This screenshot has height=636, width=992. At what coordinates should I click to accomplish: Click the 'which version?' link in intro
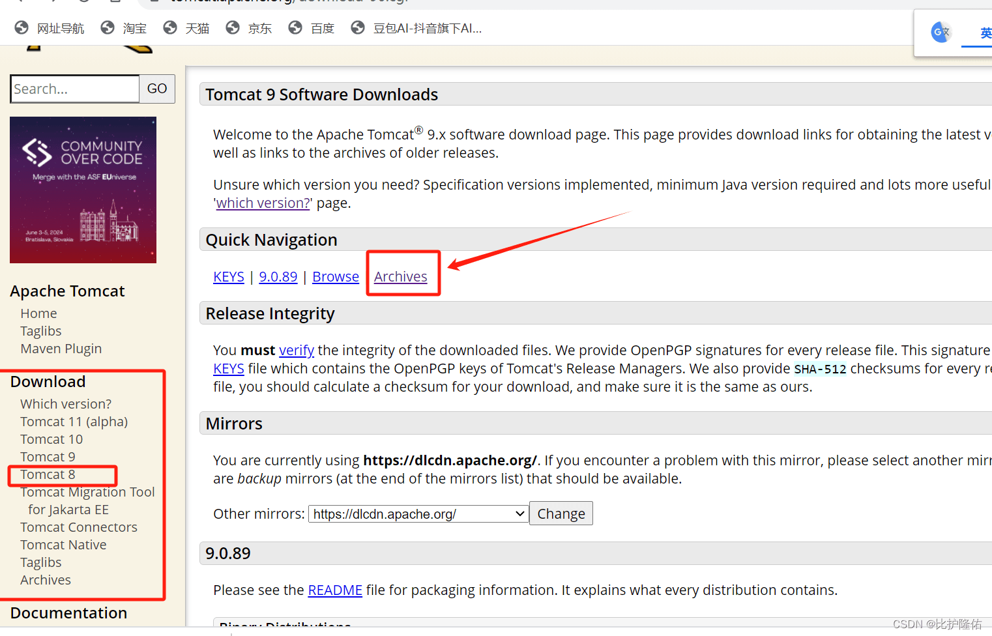click(263, 203)
